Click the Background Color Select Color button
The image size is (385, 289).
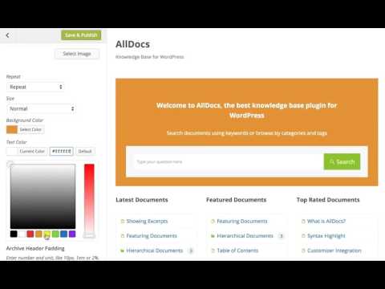click(x=30, y=129)
